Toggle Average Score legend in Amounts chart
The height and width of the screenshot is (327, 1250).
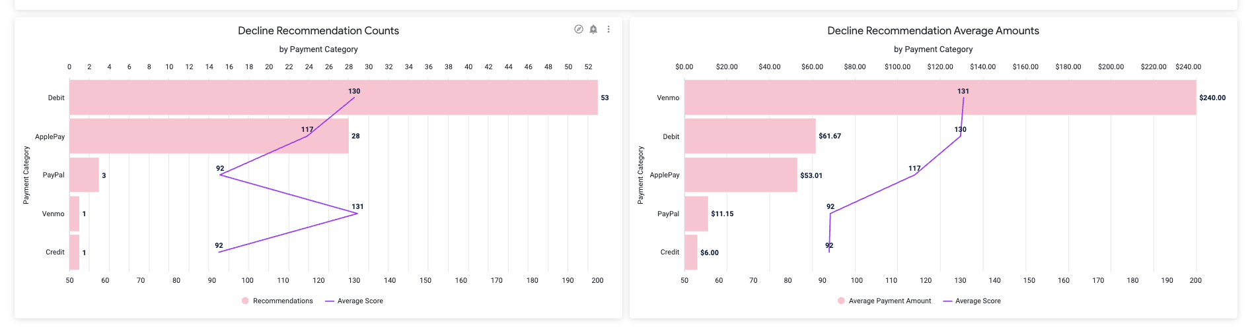coord(972,301)
